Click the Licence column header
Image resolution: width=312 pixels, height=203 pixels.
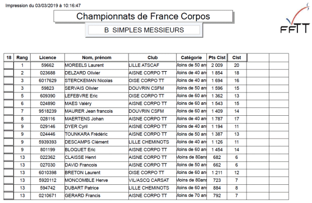[47, 58]
